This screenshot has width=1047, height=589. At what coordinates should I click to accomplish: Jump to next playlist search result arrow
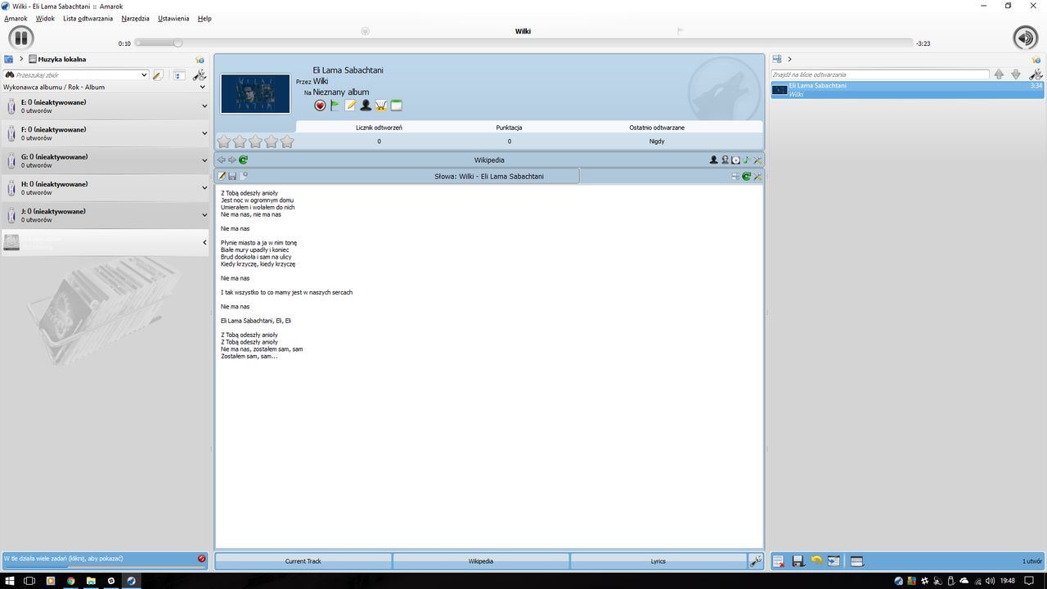1016,74
